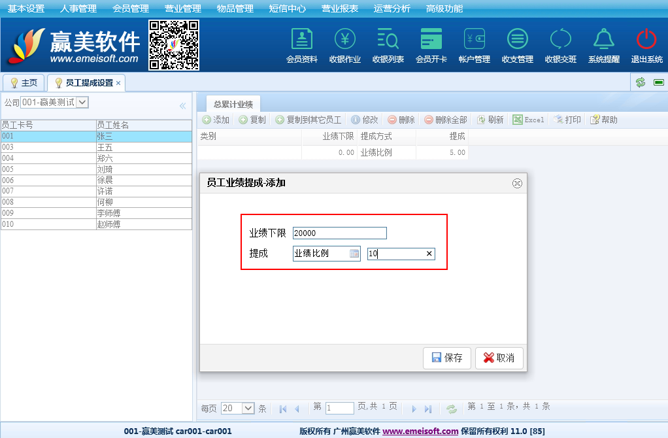Click the 系统提醒 bell icon
The width and height of the screenshot is (668, 438).
point(603,41)
